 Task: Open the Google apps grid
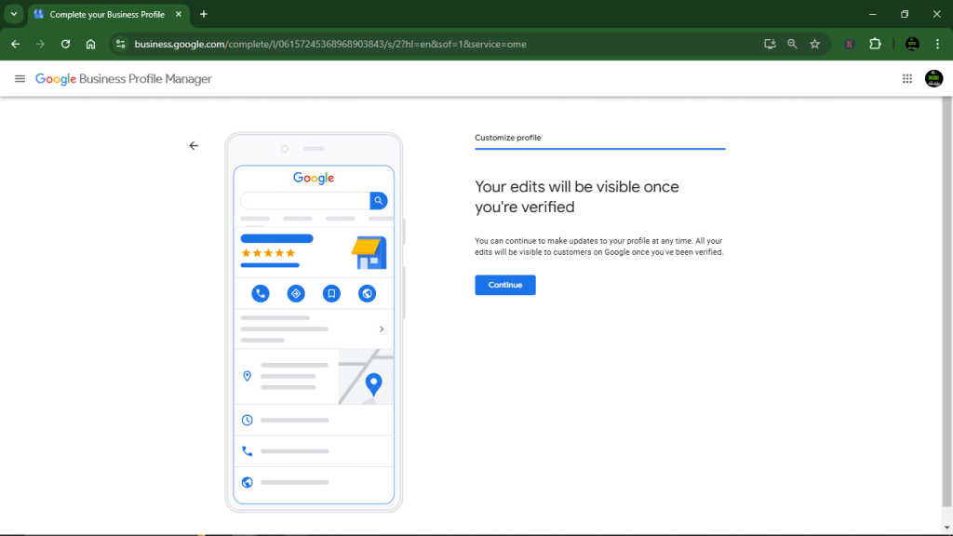(x=907, y=78)
